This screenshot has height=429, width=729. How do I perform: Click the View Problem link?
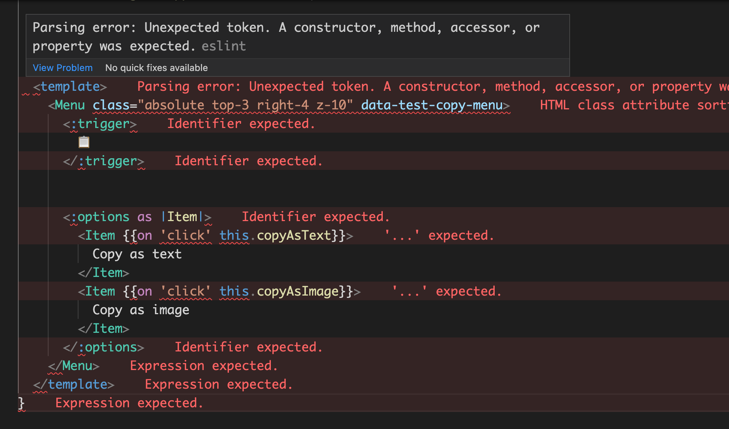click(62, 67)
